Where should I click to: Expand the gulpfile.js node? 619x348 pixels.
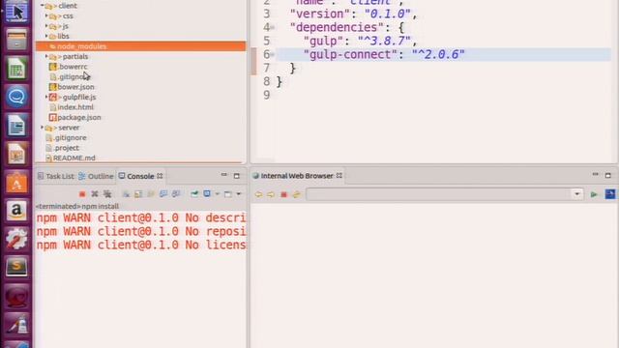46,97
